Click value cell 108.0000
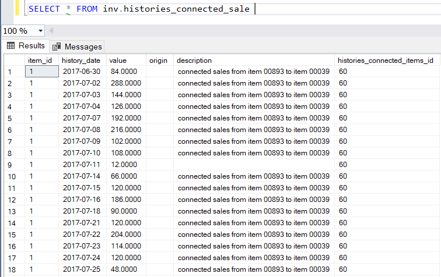Viewport: 441px width, 277px height. tap(126, 153)
